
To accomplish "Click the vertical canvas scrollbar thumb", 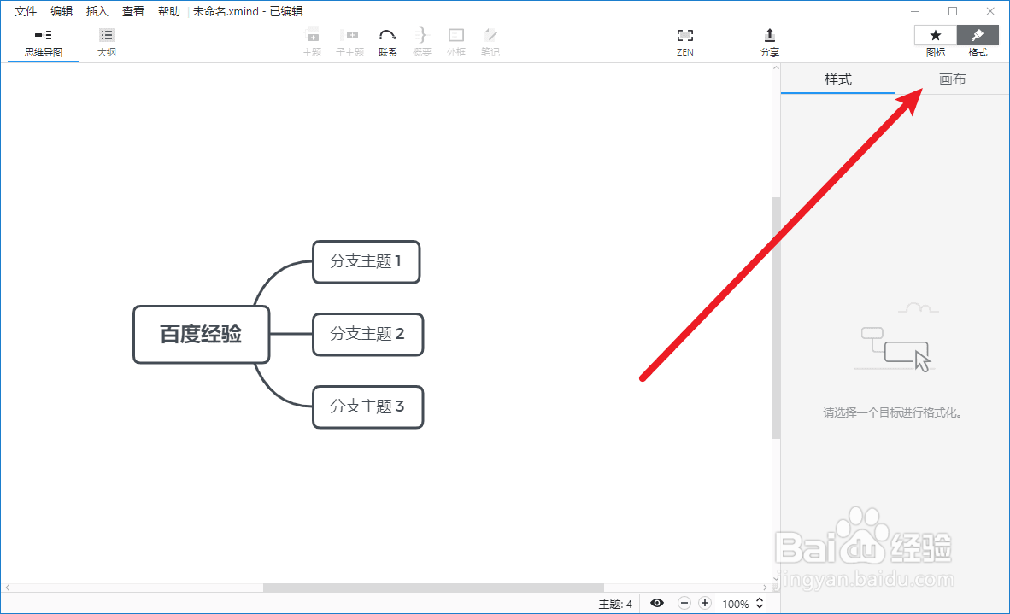I will [776, 318].
